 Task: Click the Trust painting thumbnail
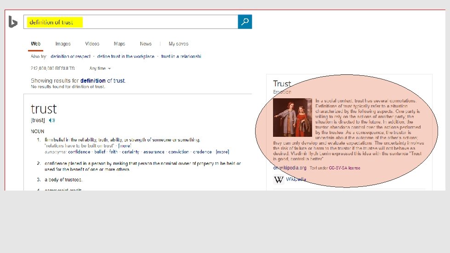tap(292, 118)
